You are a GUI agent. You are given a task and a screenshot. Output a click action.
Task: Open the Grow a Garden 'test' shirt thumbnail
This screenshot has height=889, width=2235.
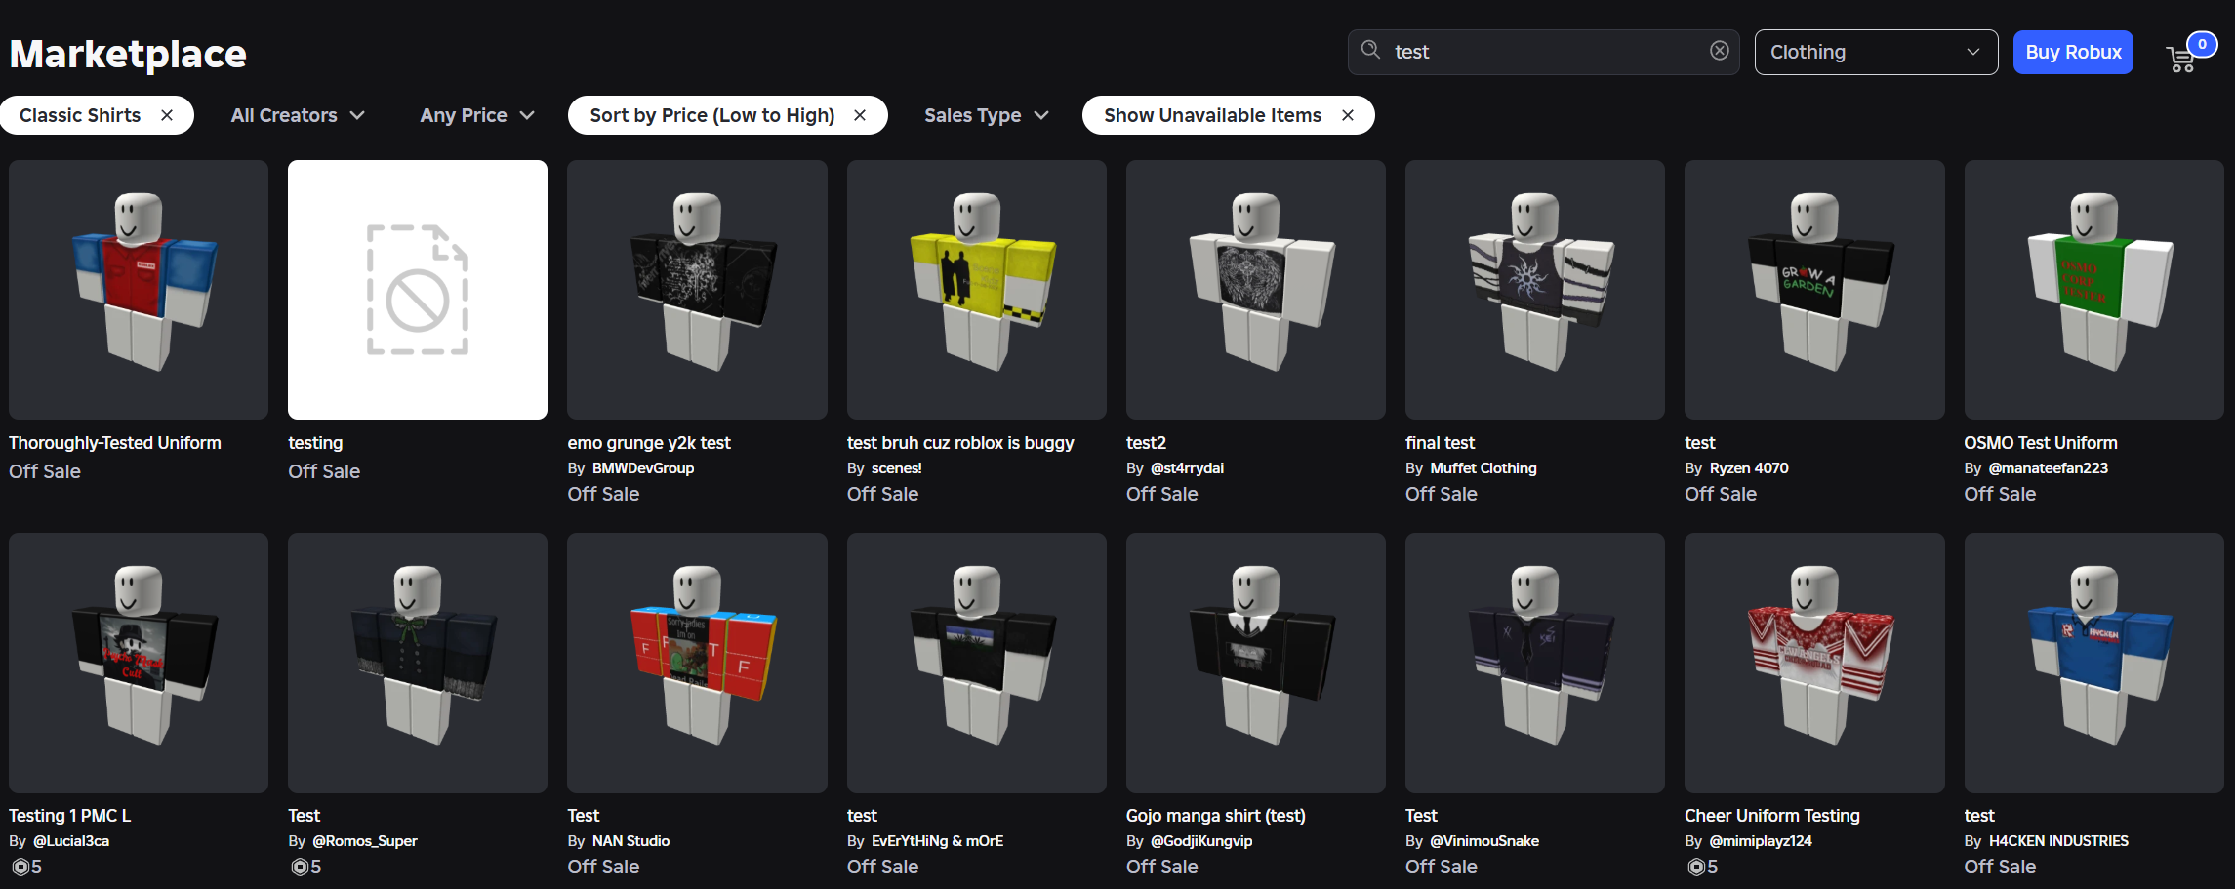pyautogui.click(x=1814, y=290)
